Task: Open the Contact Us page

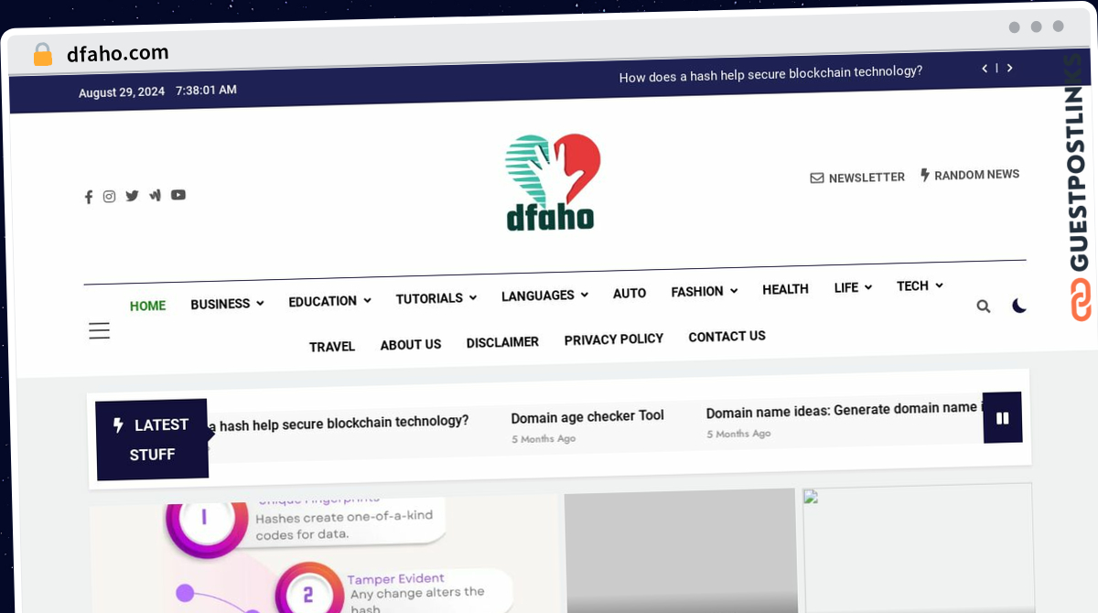Action: pyautogui.click(x=727, y=337)
